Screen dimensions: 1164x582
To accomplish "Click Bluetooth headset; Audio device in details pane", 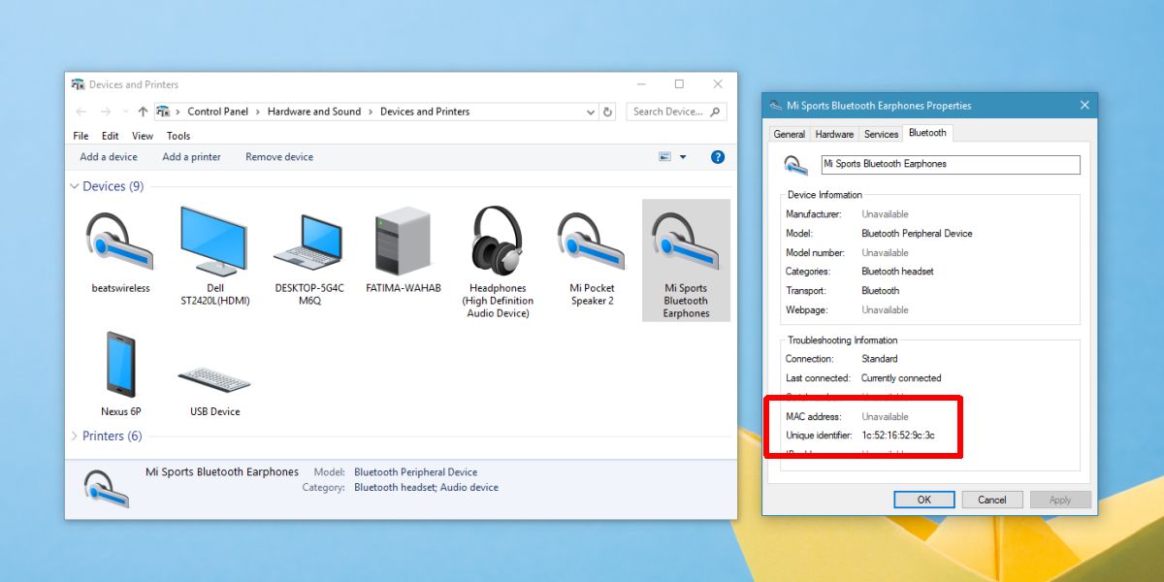I will (x=427, y=487).
